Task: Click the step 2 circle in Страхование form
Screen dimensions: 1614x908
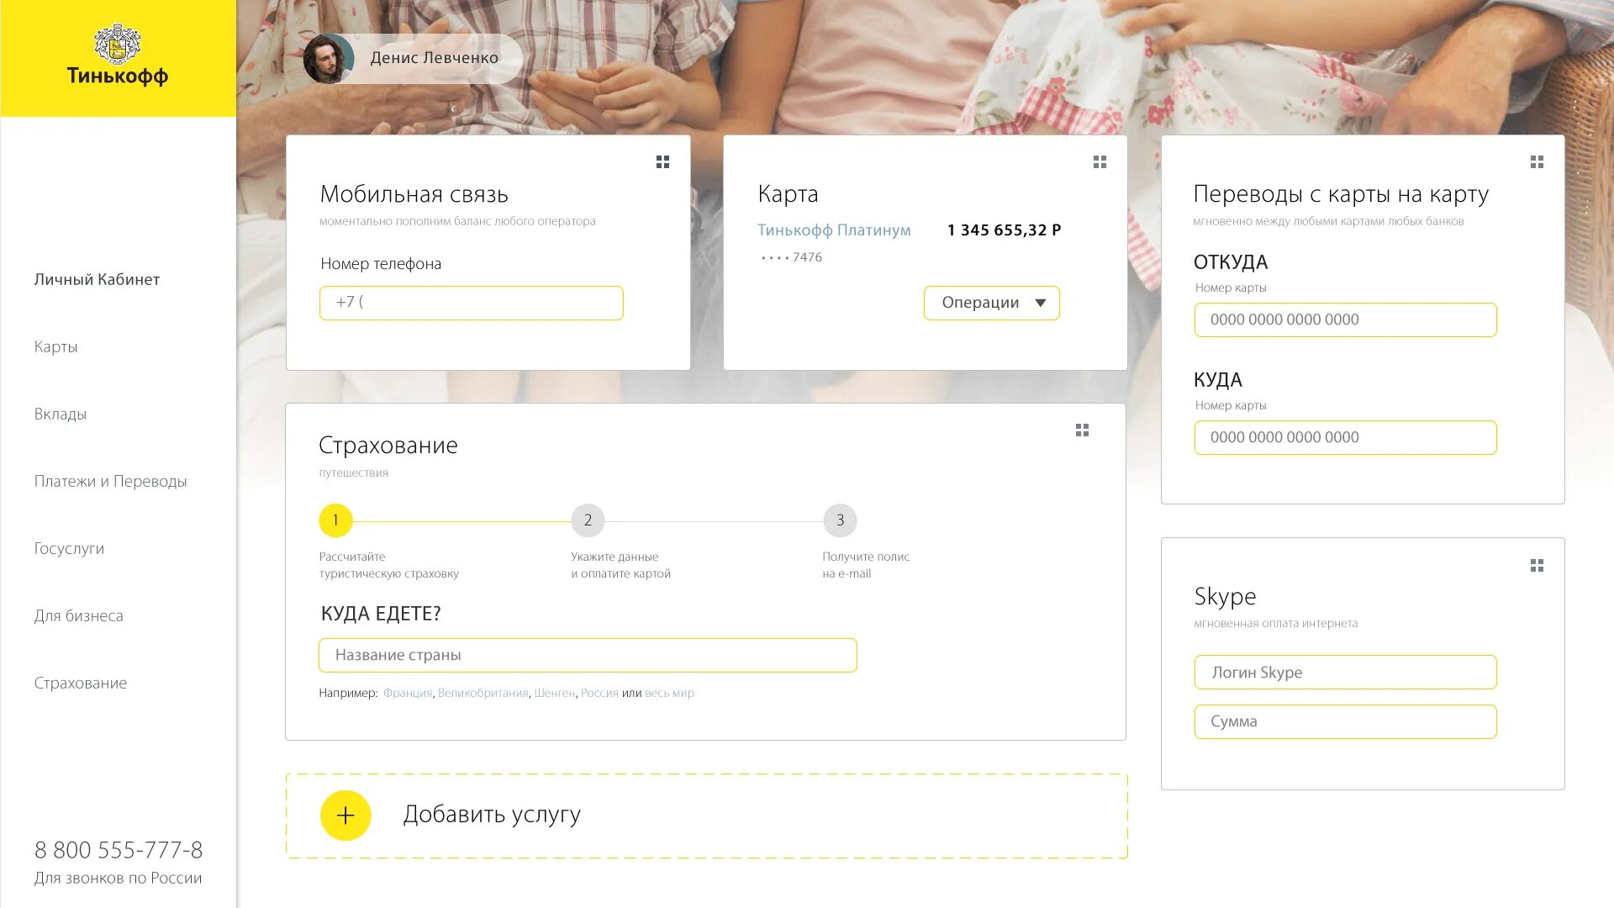Action: pos(588,520)
